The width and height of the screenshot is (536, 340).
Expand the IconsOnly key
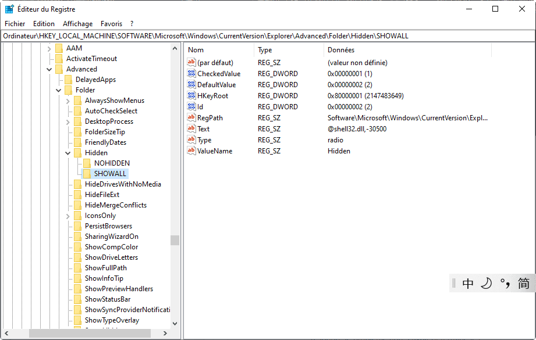pyautogui.click(x=68, y=216)
